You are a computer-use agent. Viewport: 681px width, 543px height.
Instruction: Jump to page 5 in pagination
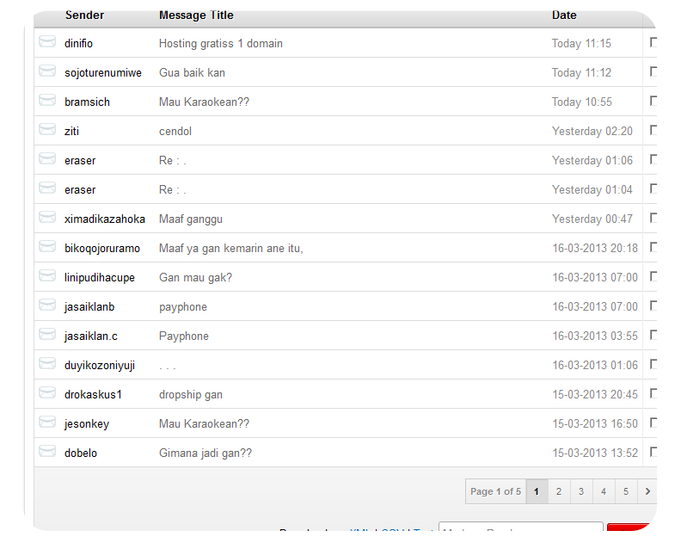click(x=626, y=491)
